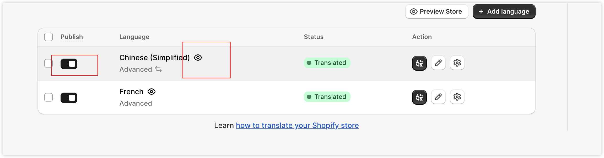This screenshot has width=604, height=158.
Task: Open gear settings for Chinese (Simplified)
Action: tap(457, 63)
